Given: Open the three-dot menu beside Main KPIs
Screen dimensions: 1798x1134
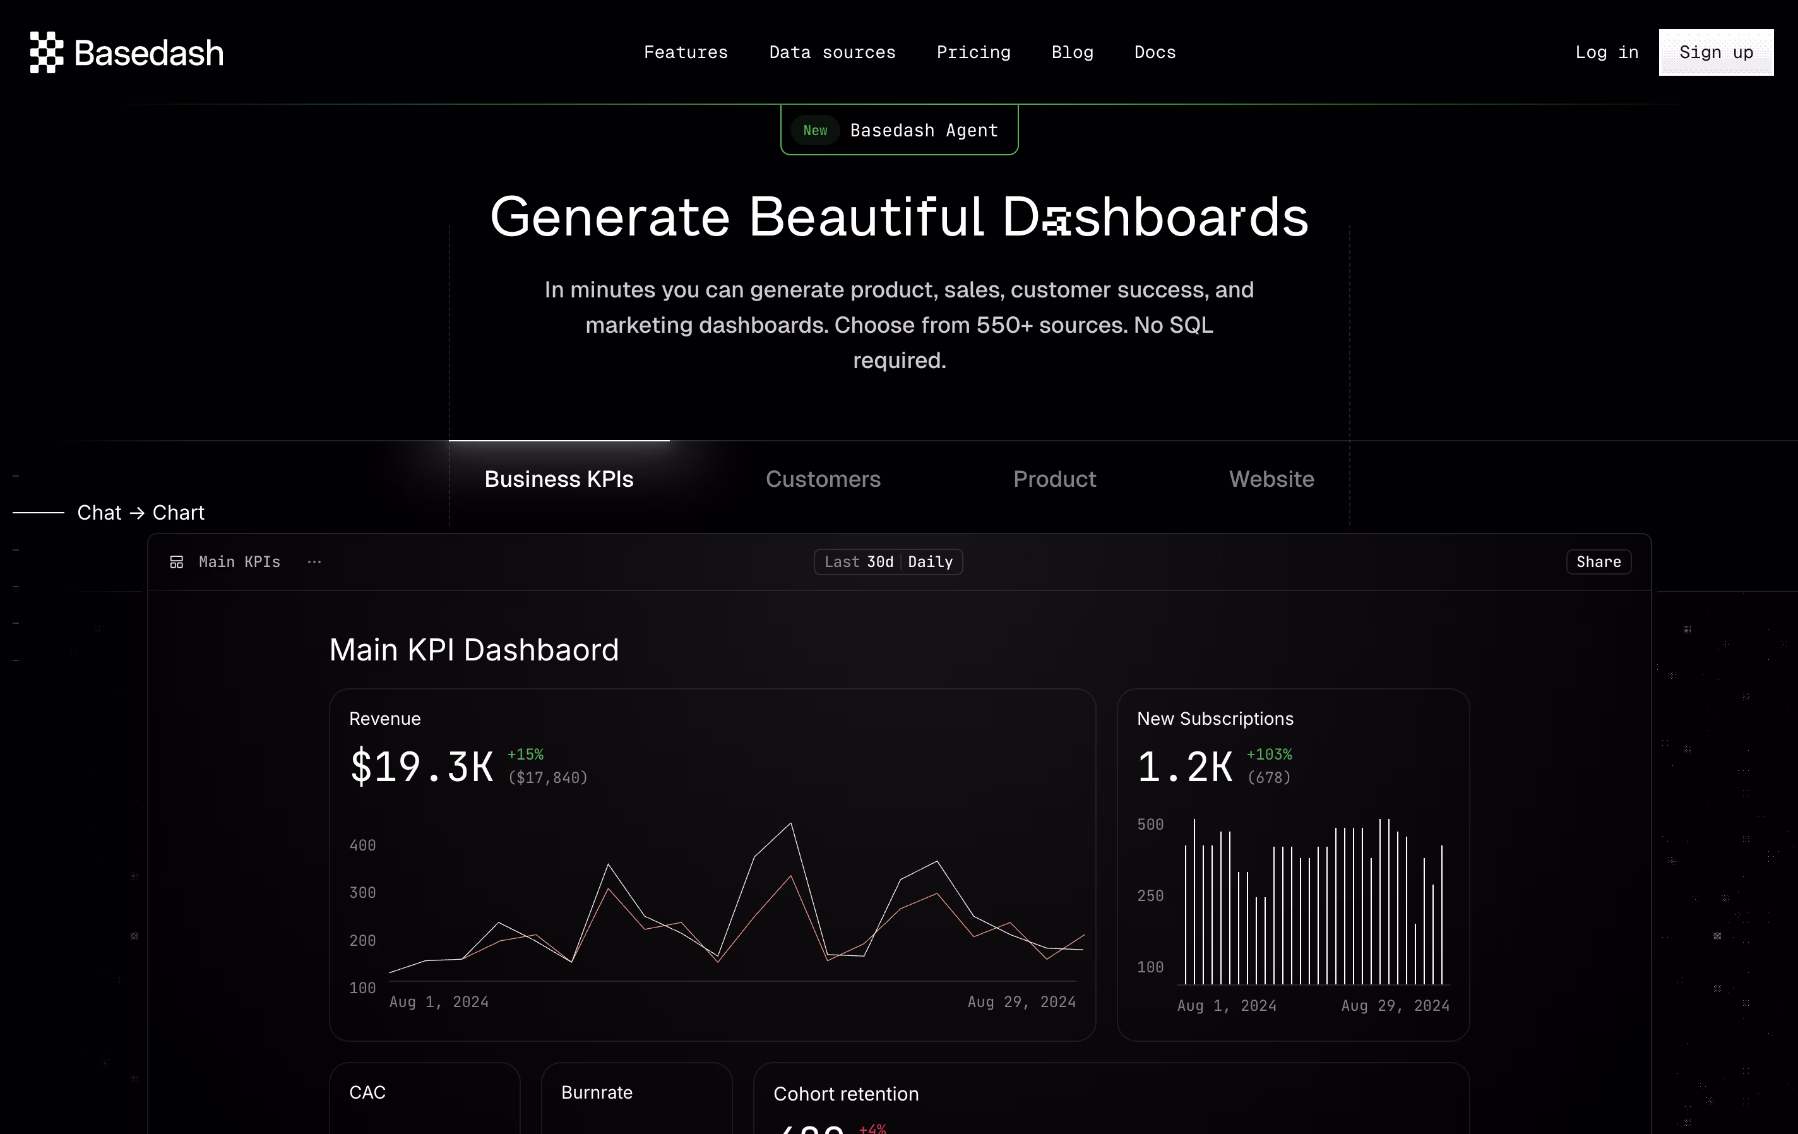Looking at the screenshot, I should [x=314, y=561].
